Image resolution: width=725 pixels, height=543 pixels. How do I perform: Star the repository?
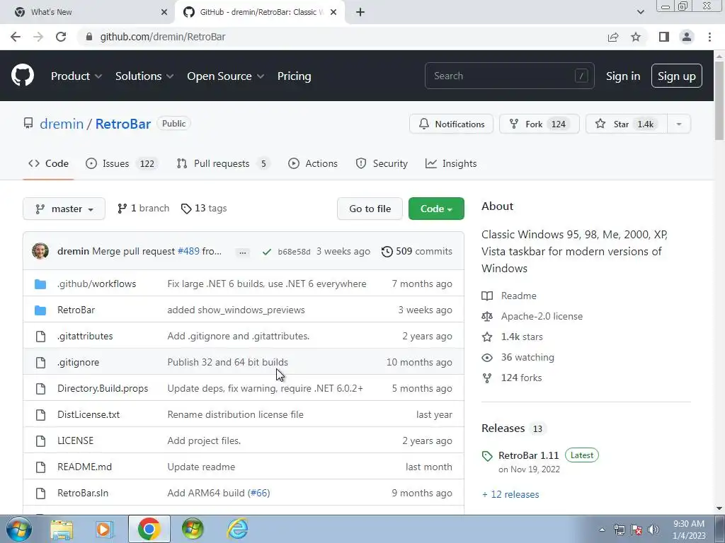coord(627,124)
